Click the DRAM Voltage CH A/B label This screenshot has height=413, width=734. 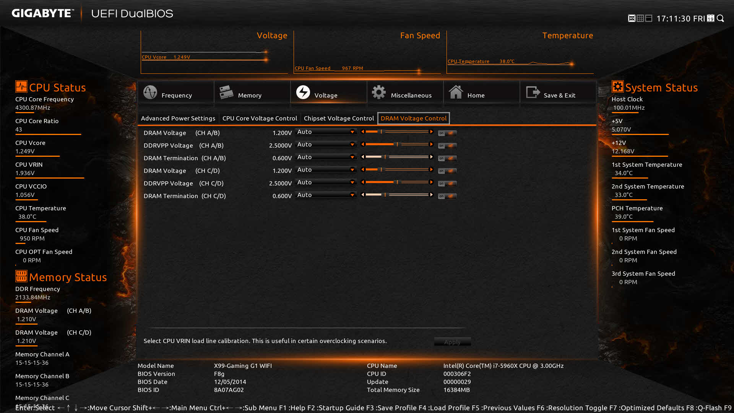[x=182, y=133]
